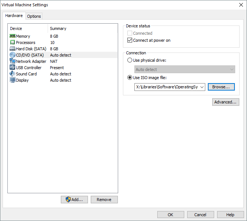Select the Hard Disk (SATA) icon
This screenshot has height=221, width=247.
(12, 49)
